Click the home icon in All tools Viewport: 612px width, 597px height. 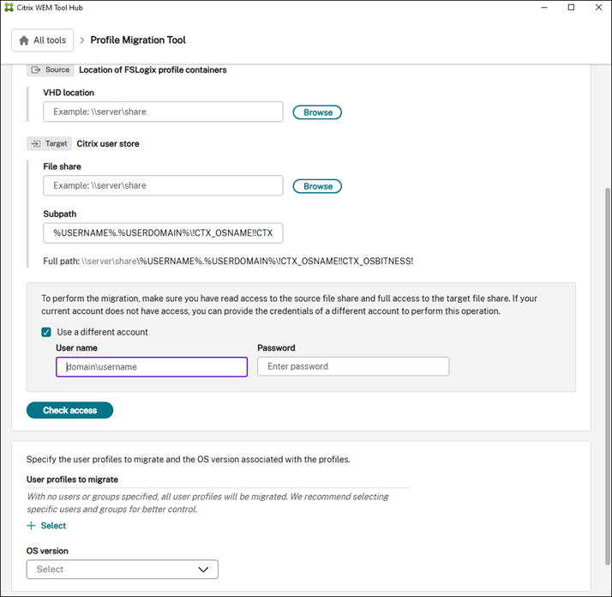24,40
